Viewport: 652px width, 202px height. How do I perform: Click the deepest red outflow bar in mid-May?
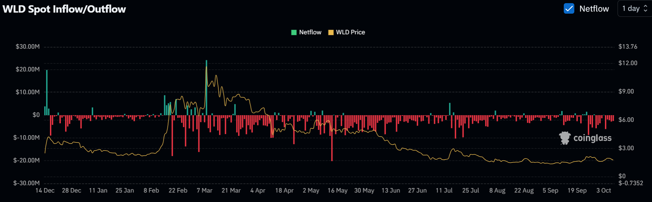pos(332,138)
